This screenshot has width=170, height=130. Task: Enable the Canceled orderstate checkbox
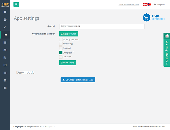click(61, 57)
